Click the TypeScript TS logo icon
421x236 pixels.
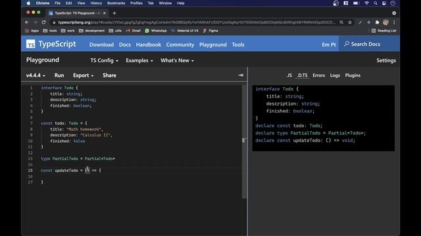pyautogui.click(x=31, y=44)
